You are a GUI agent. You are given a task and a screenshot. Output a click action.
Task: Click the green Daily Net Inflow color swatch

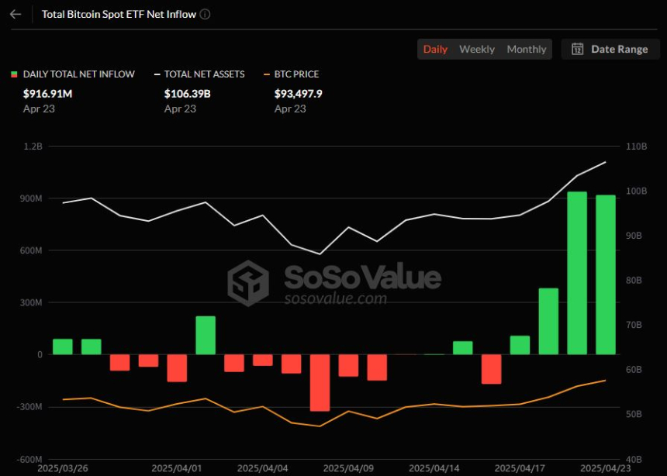pyautogui.click(x=14, y=74)
